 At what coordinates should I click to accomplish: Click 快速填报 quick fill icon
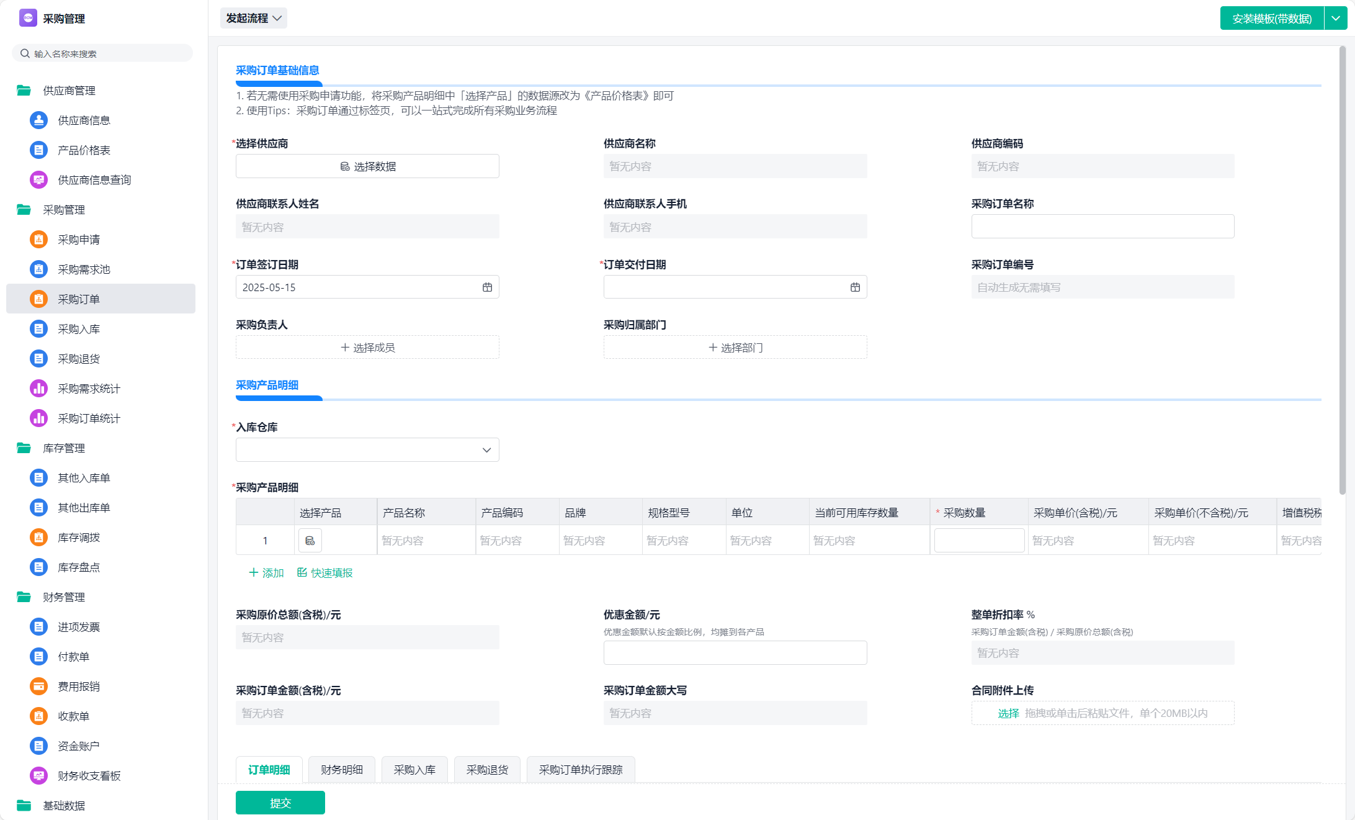(302, 572)
